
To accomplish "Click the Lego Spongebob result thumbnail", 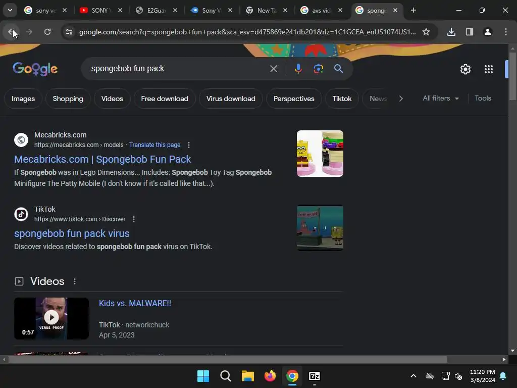I will [x=320, y=154].
